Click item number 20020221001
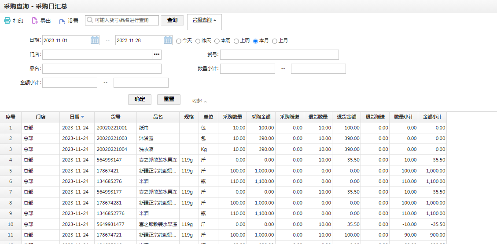497x244 pixels. (112, 128)
